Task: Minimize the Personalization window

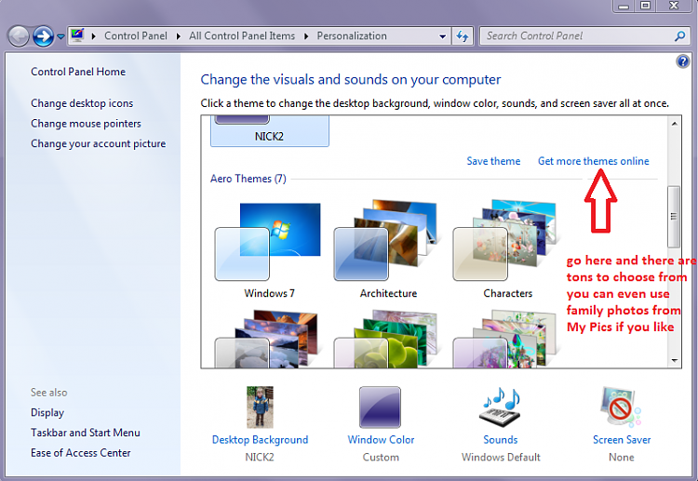Action: tap(624, 6)
